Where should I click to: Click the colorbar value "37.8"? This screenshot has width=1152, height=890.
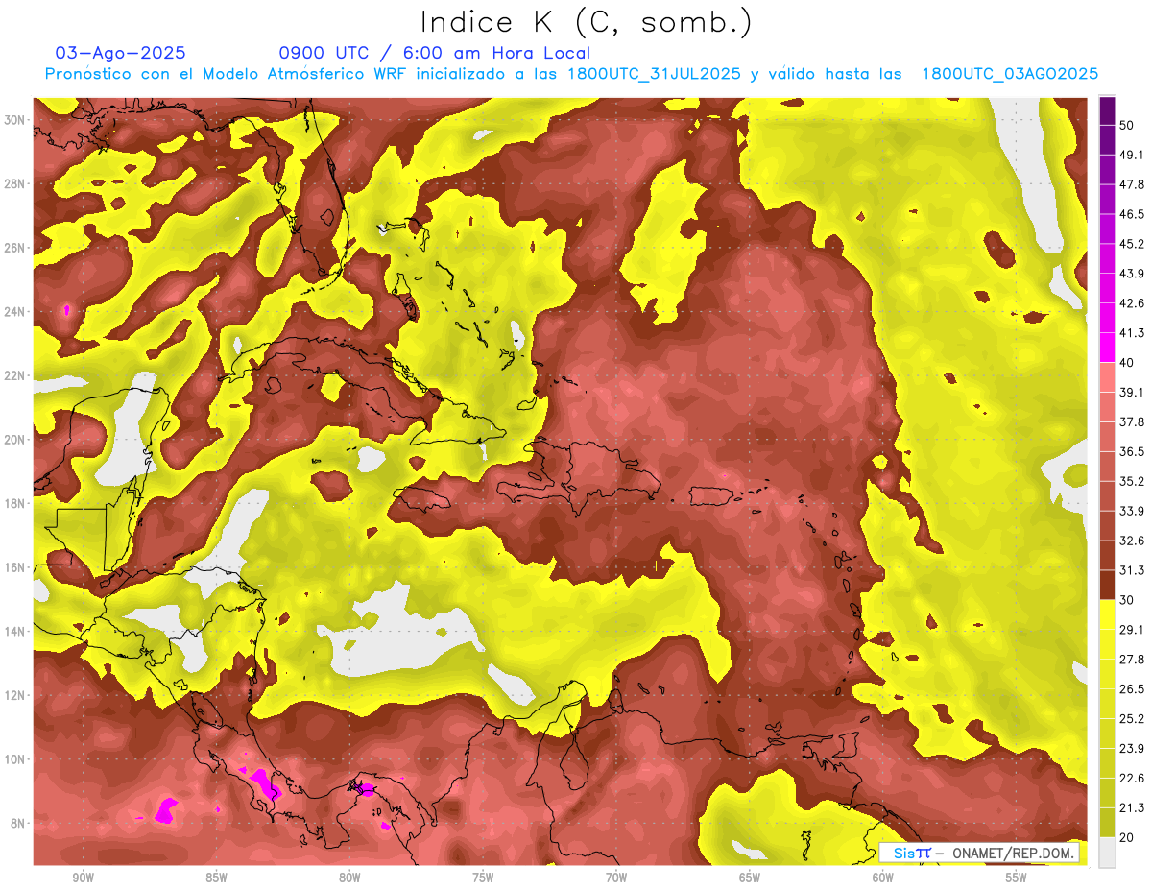pos(1131,421)
